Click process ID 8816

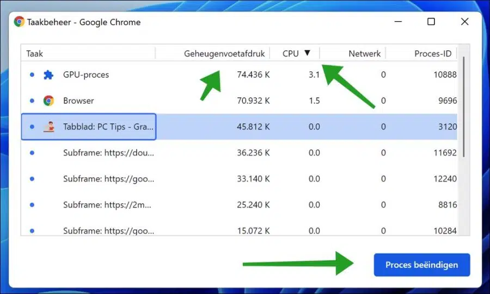pyautogui.click(x=448, y=205)
